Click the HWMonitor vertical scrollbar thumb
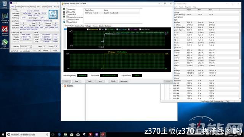The width and height of the screenshot is (244, 137). [x=240, y=46]
